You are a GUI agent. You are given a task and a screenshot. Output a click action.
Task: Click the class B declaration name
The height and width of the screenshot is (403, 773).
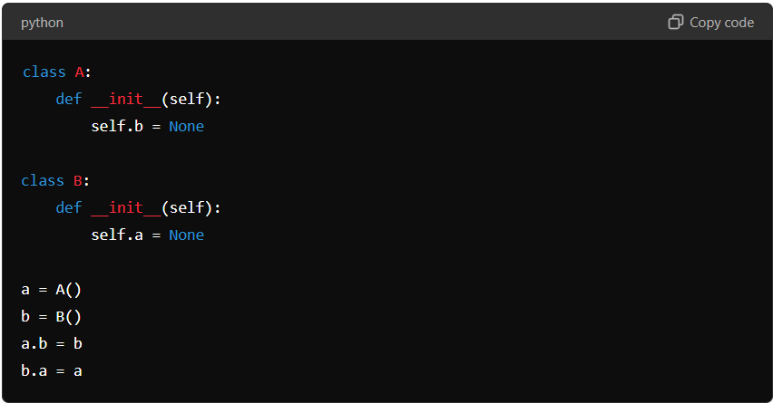click(78, 181)
